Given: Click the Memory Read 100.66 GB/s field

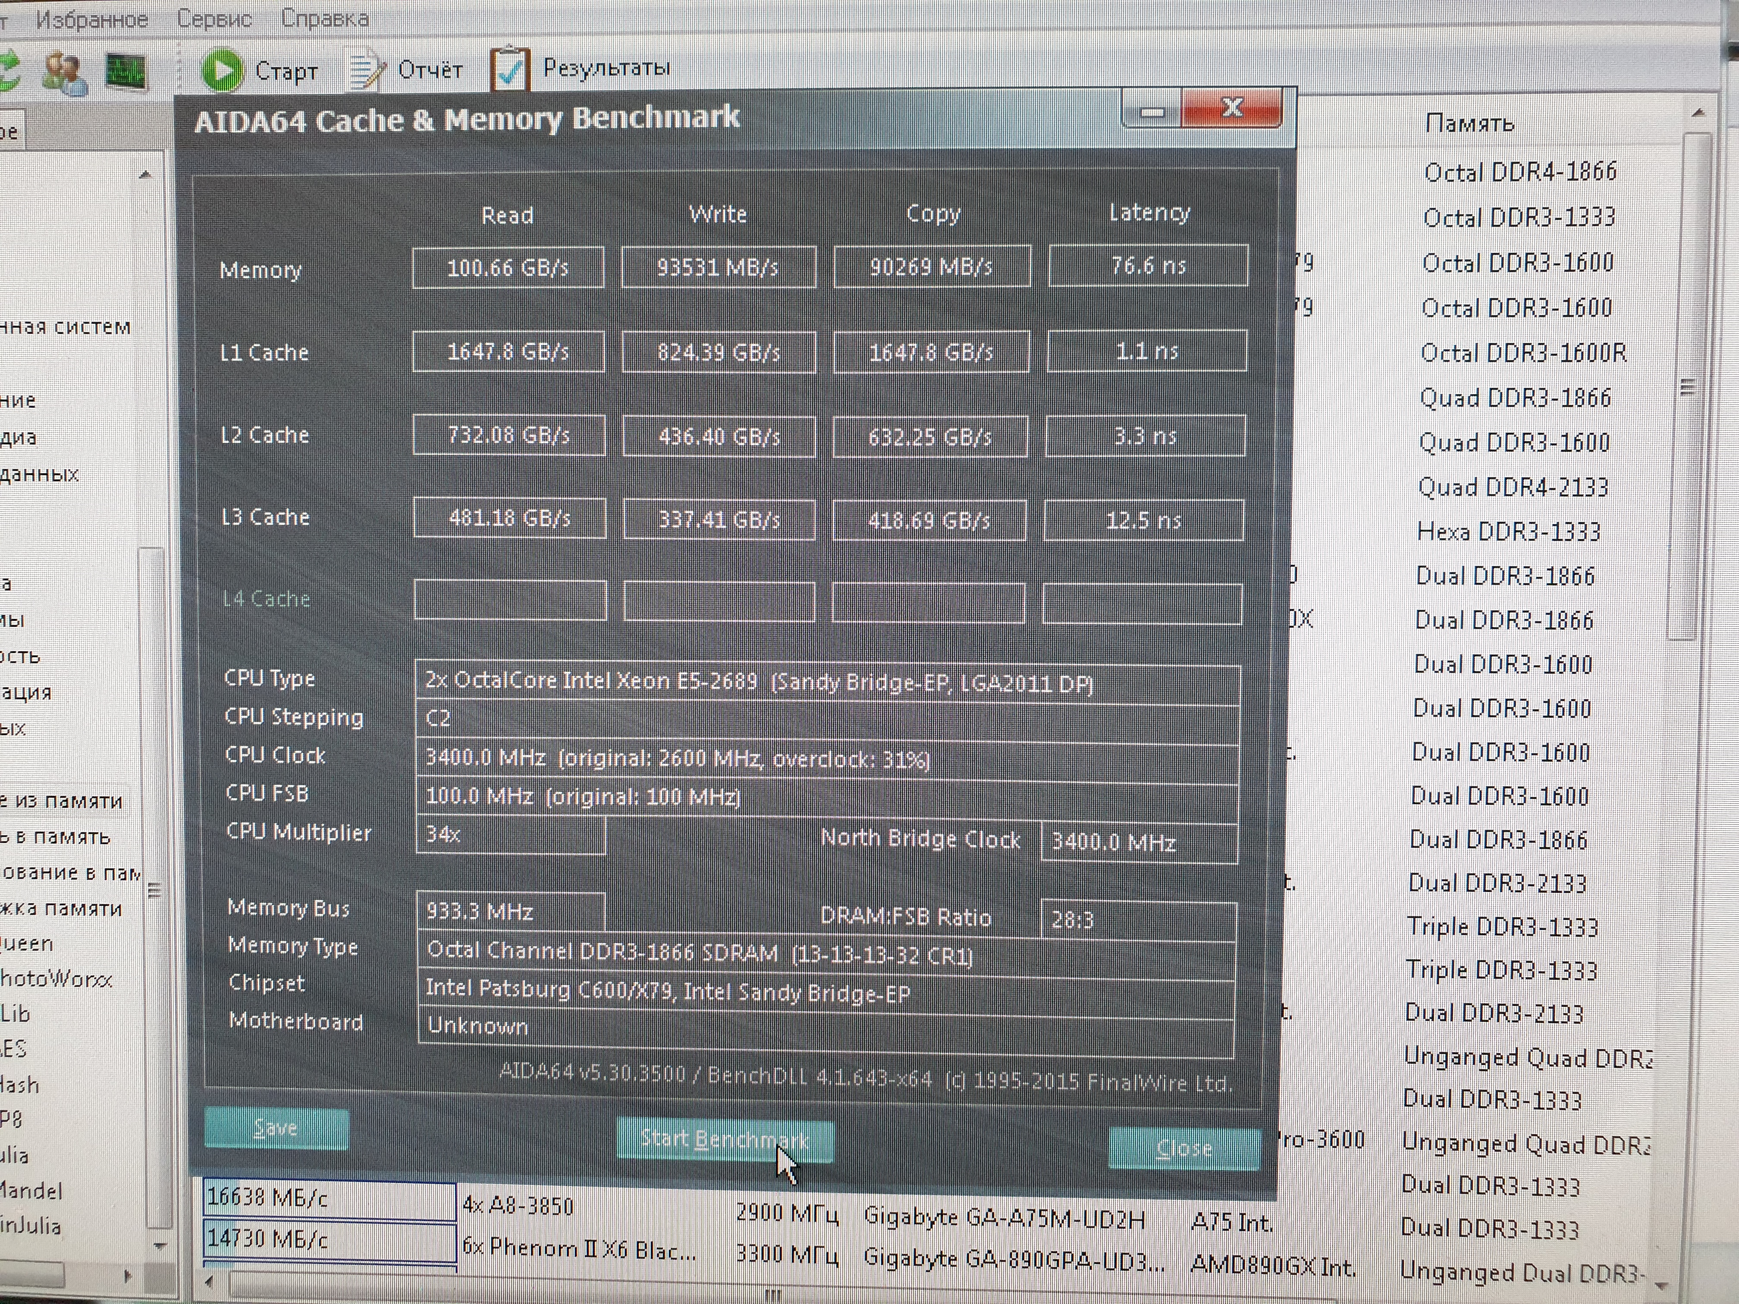Looking at the screenshot, I should [508, 268].
